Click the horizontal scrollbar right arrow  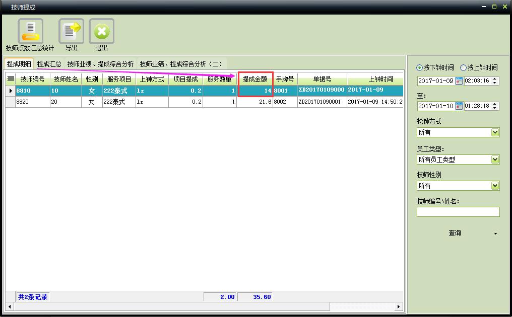click(399, 306)
